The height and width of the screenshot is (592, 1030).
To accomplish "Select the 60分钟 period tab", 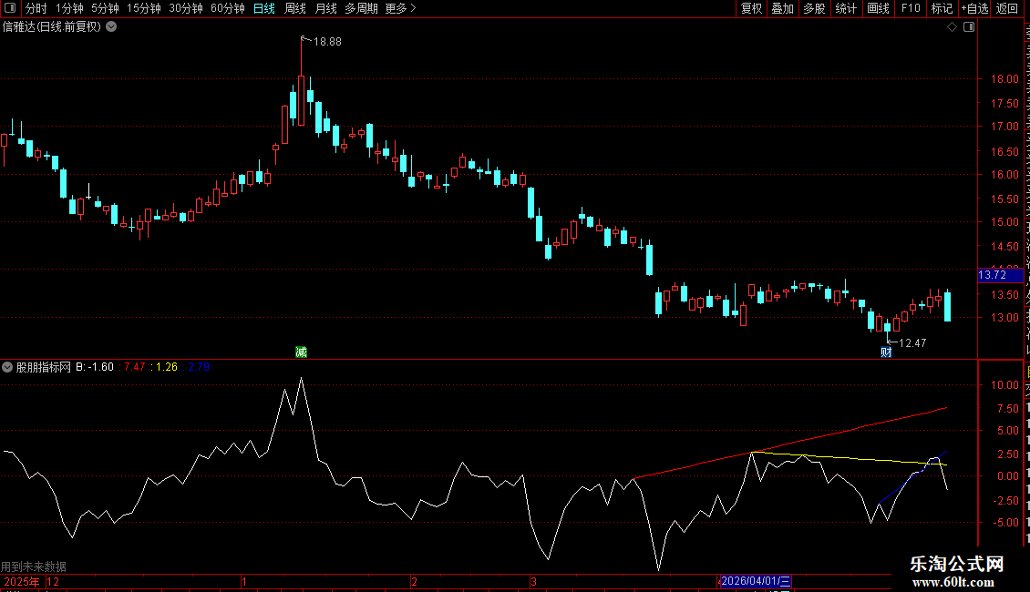I will (228, 8).
